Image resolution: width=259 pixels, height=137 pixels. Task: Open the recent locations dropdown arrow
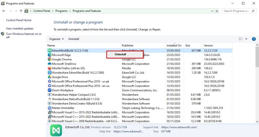pos(16,11)
